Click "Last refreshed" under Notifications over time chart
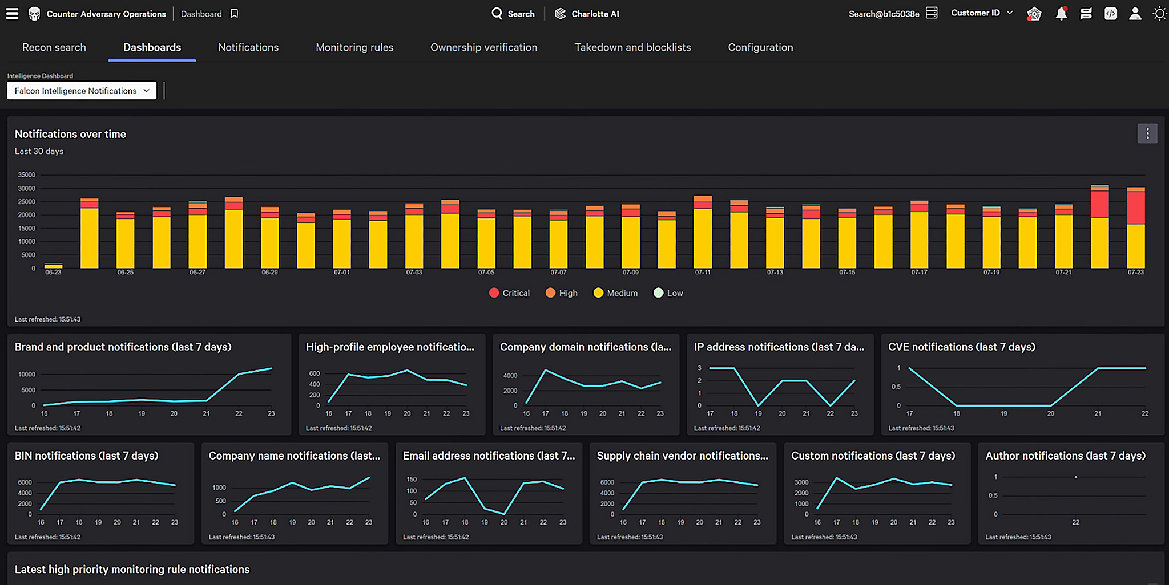Viewport: 1169px width, 585px height. tap(47, 319)
